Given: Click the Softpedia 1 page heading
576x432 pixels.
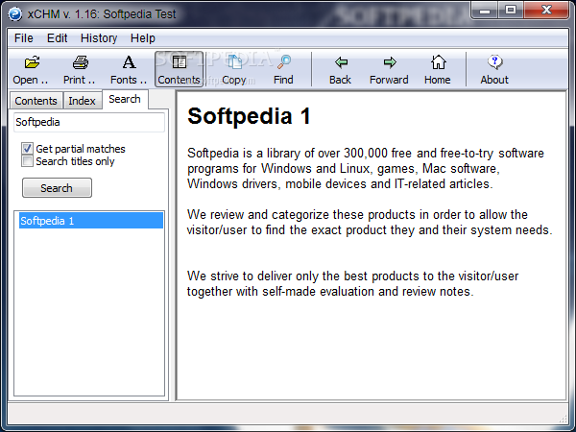Looking at the screenshot, I should coord(249,116).
